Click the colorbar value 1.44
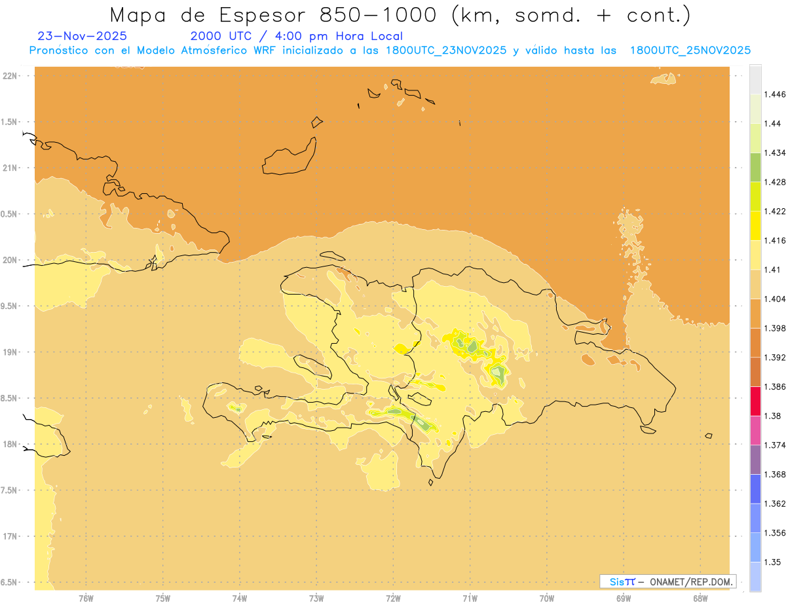 [773, 124]
